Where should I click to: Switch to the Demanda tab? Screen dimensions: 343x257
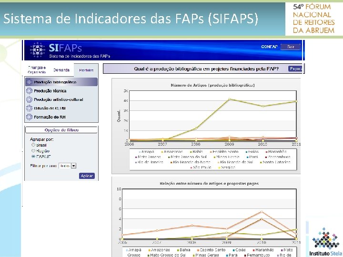point(61,70)
